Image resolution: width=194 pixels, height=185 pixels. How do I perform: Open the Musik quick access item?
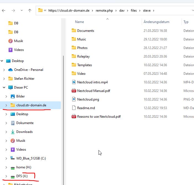point(16,41)
